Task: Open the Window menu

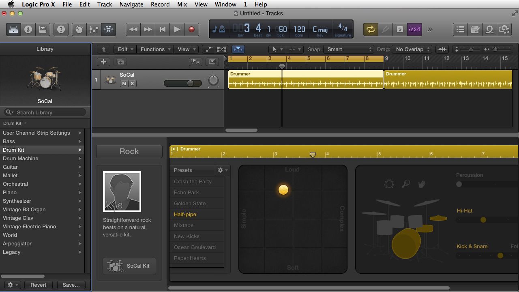Action: pyautogui.click(x=225, y=4)
